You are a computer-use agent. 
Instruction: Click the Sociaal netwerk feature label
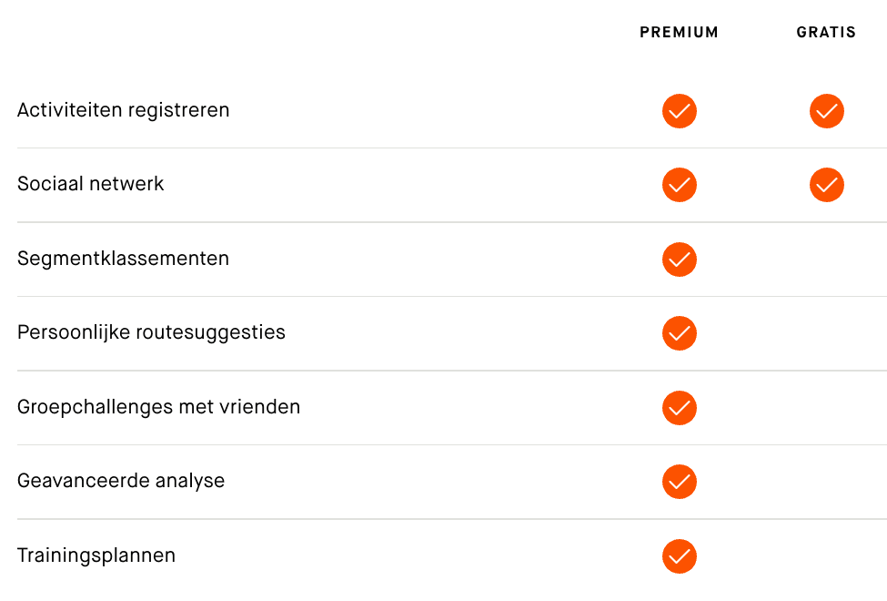click(91, 184)
